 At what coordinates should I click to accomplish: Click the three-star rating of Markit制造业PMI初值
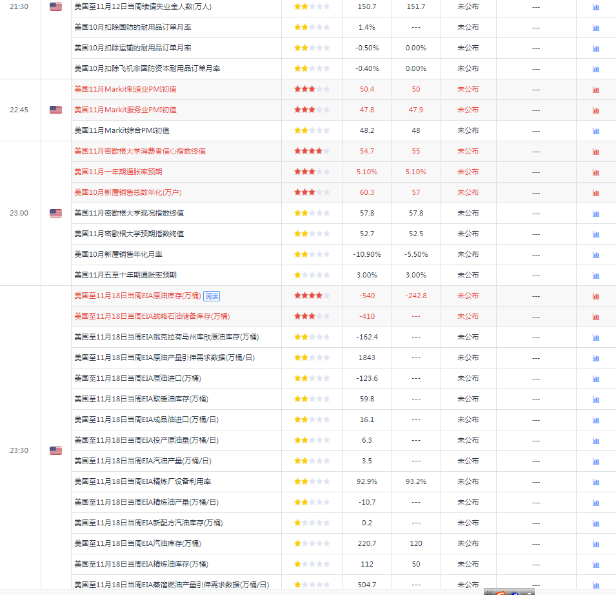312,89
